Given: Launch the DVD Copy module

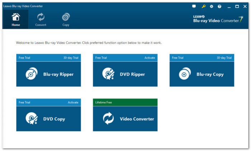Looking at the screenshot, I should [48, 119].
